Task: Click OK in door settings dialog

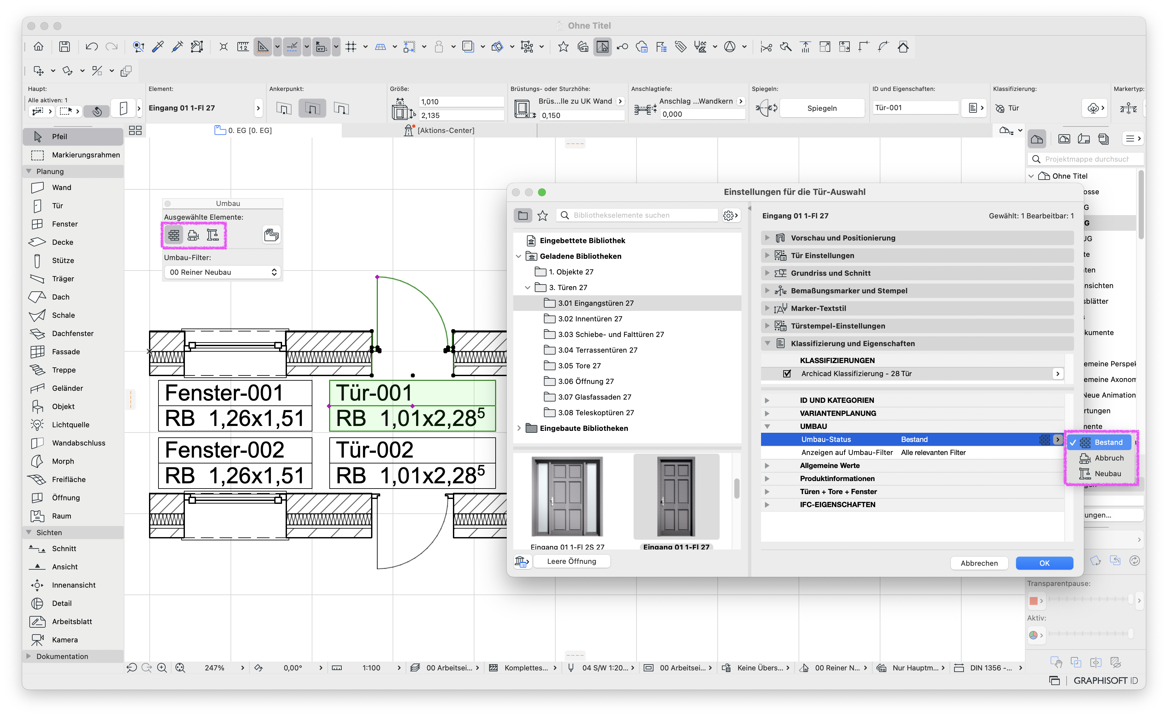Action: pyautogui.click(x=1044, y=563)
